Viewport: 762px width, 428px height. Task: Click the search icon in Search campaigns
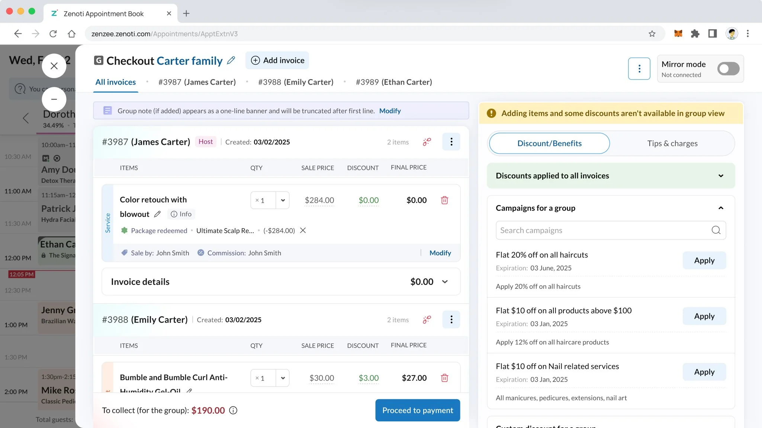(x=716, y=230)
